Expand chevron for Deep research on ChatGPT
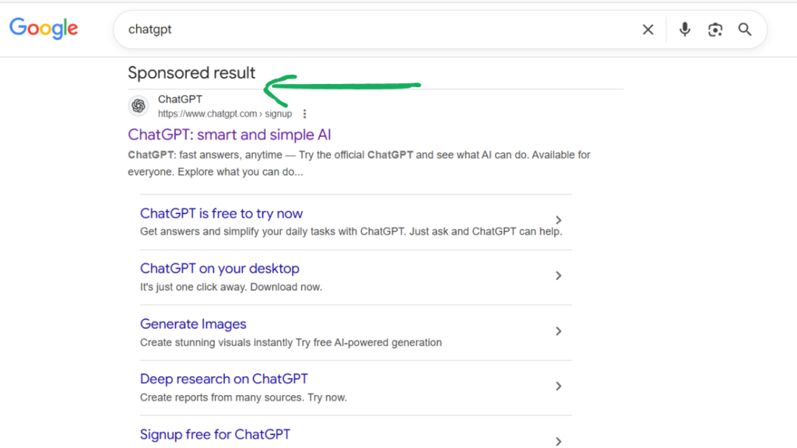 558,386
